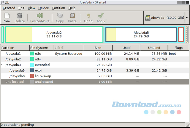Select the /dev/sda2 block in disk map
This screenshot has height=128, width=190.
pyautogui.click(x=54, y=34)
